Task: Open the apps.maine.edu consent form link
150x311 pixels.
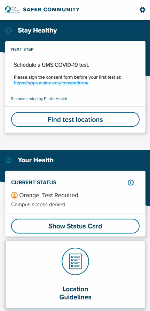Action: coord(51,83)
